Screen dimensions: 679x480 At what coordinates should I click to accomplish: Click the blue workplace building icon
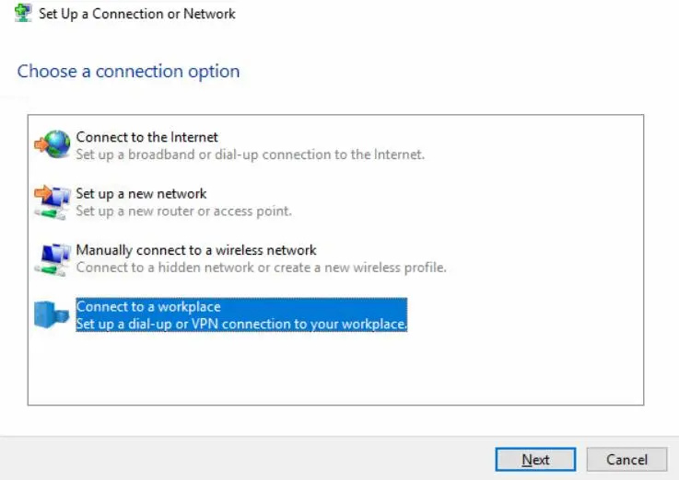(x=53, y=314)
